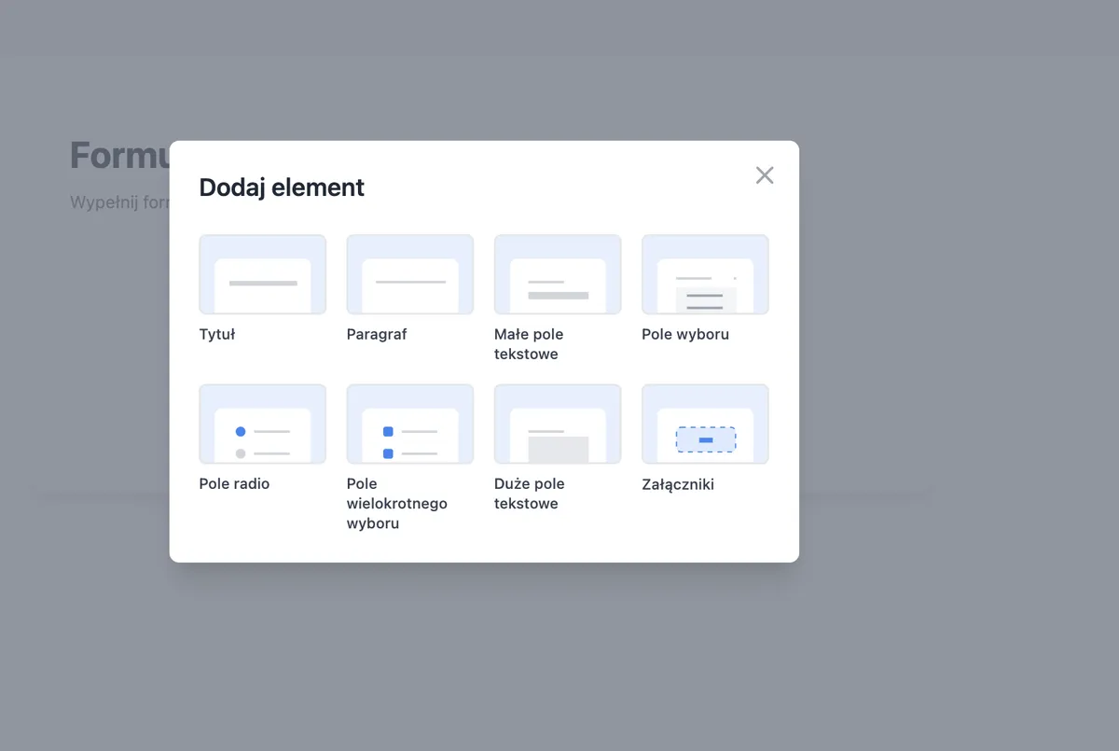Click the Małe pole tekstowe label

529,344
